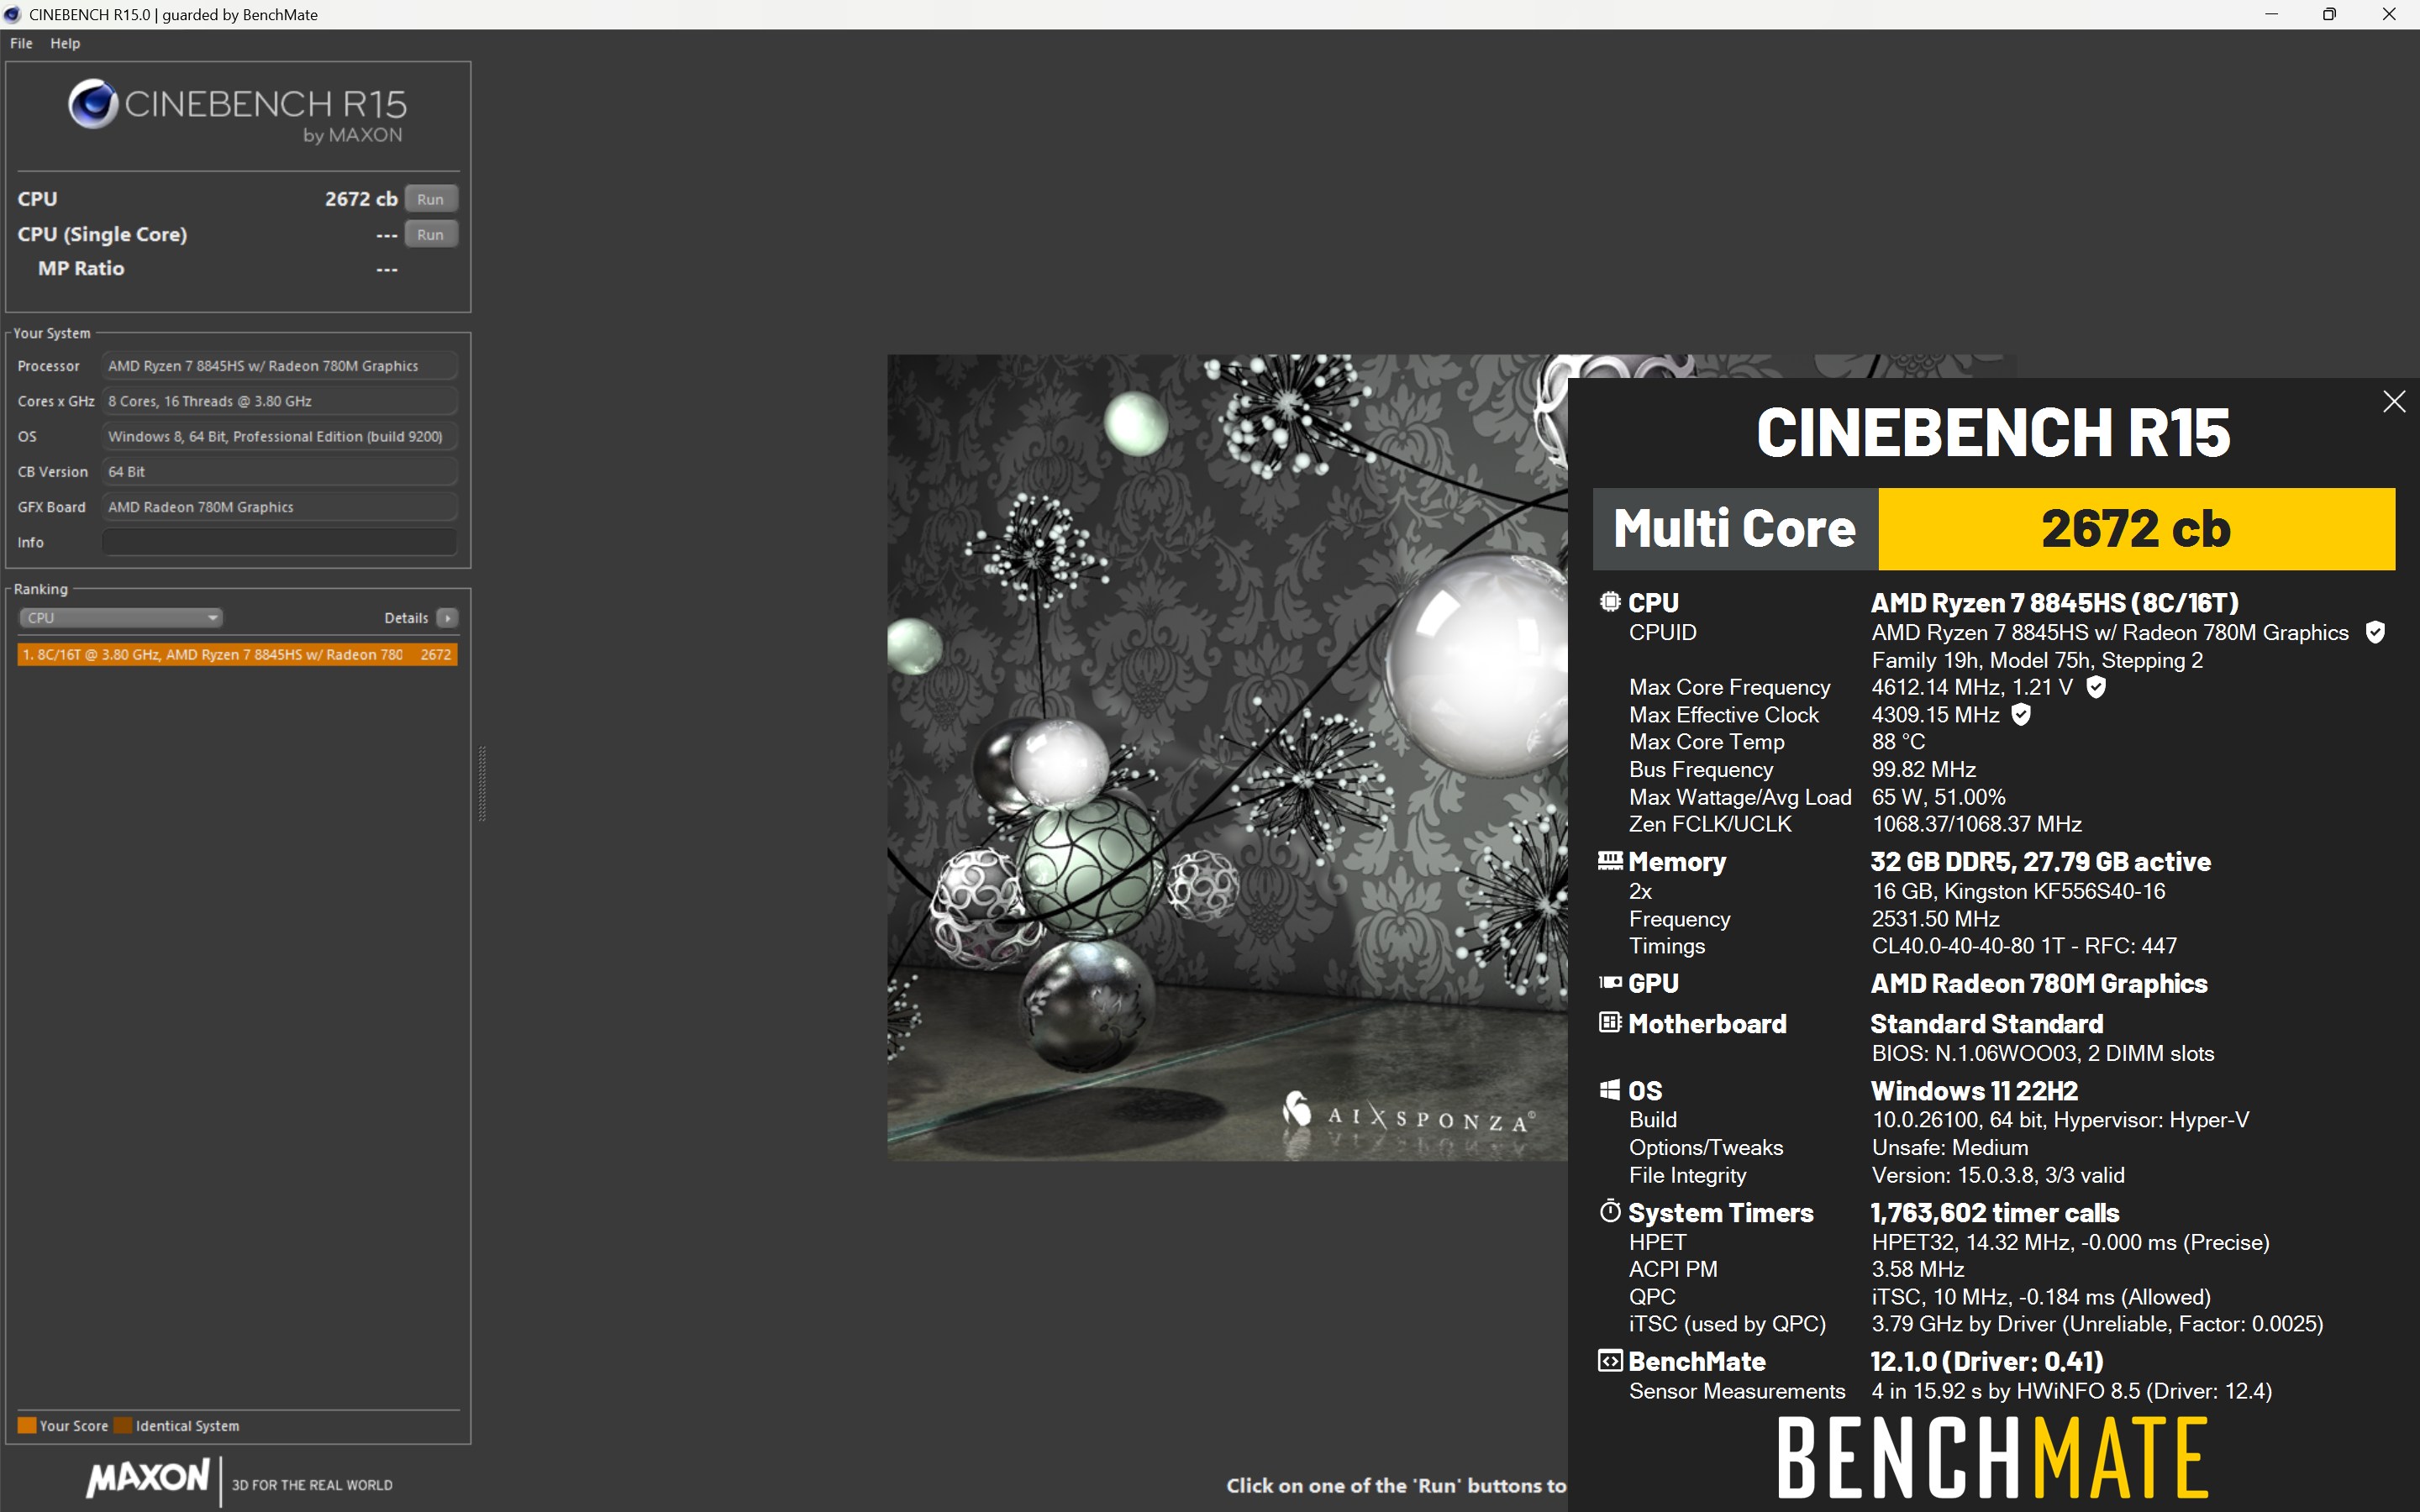Image resolution: width=2420 pixels, height=1512 pixels.
Task: Click the Processor field AMD Ryzen 7 8845HS
Action: pos(279,366)
